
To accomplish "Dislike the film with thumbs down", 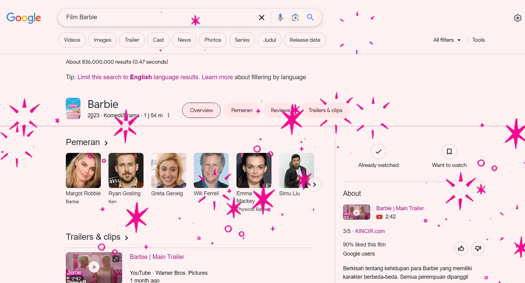I will coord(478,249).
